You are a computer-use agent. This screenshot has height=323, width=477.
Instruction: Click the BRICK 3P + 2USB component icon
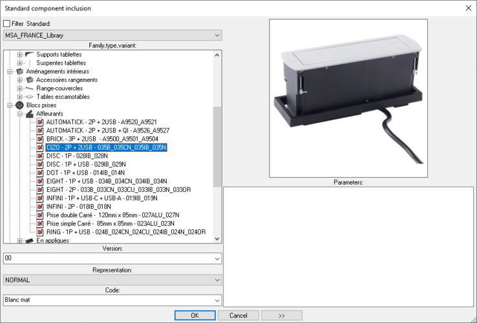(39, 139)
